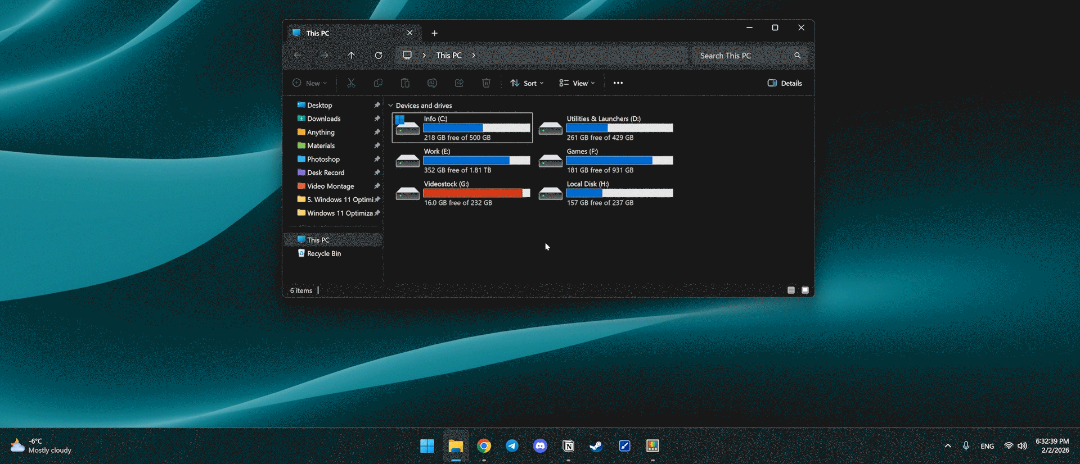The image size is (1080, 464).
Task: Open Telegram from the taskbar
Action: (x=512, y=446)
